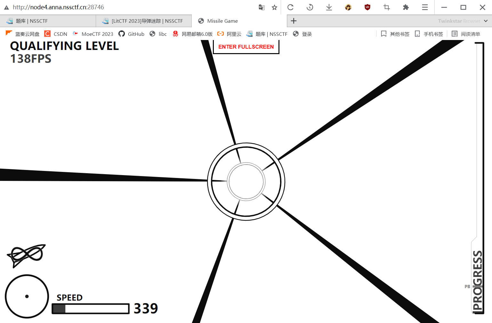Click the user avatar profile icon
The width and height of the screenshot is (492, 323).
tap(348, 7)
